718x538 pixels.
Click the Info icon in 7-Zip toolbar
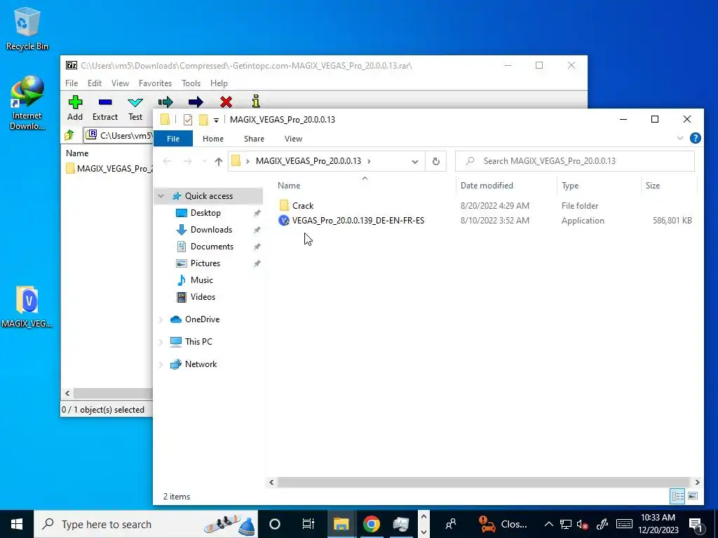click(256, 102)
